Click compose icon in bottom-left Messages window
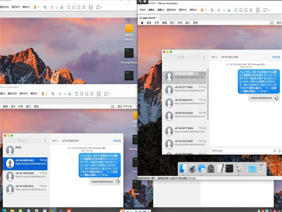This screenshot has height=212, width=282. coord(45,140)
